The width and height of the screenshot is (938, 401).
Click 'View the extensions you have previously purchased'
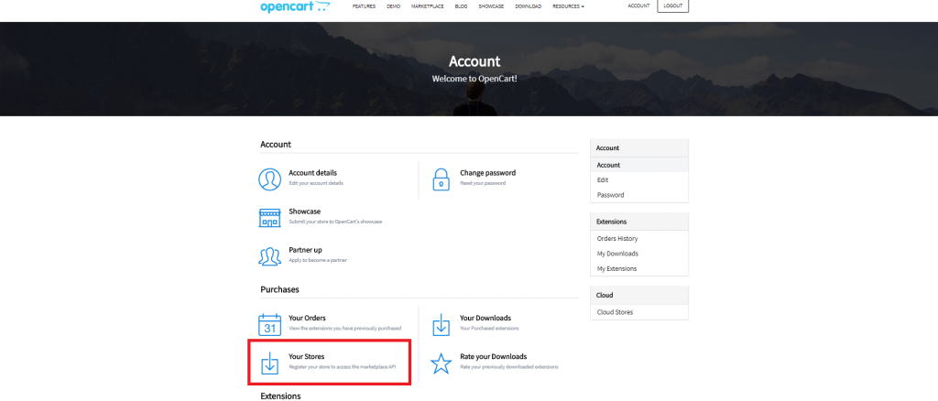(344, 329)
